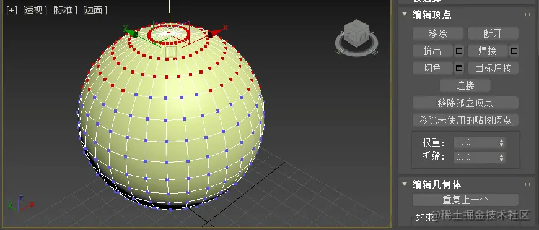This screenshot has width=539, height=230.
Task: Click the green Y axis gizmo arrow
Action: point(132,33)
